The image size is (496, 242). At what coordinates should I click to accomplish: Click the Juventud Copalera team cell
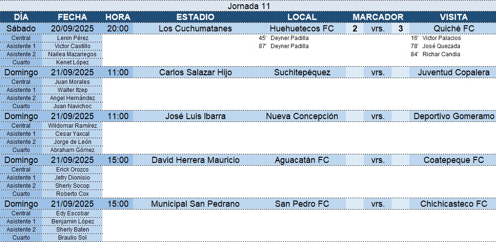click(454, 72)
